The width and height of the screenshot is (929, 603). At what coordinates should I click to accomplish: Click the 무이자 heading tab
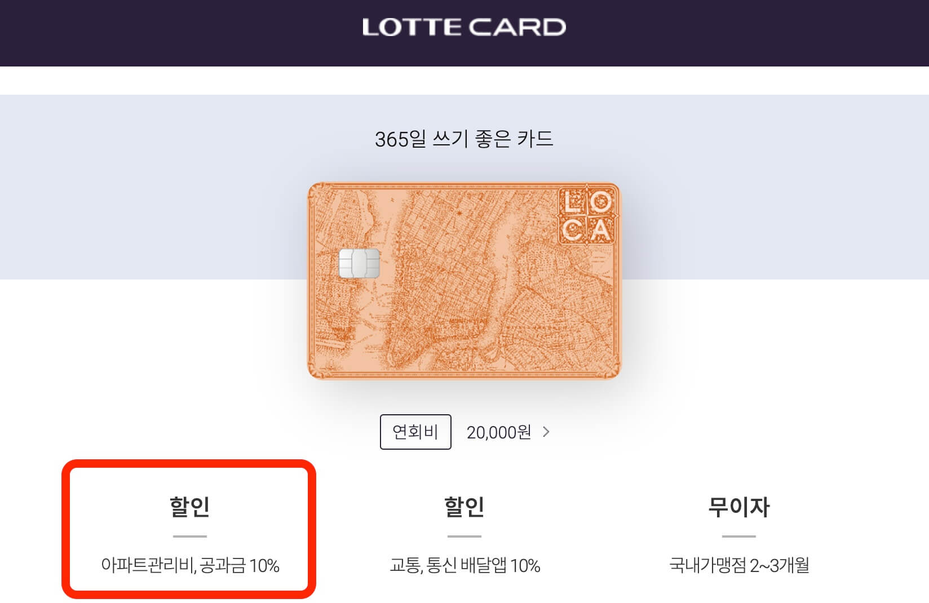(x=739, y=506)
